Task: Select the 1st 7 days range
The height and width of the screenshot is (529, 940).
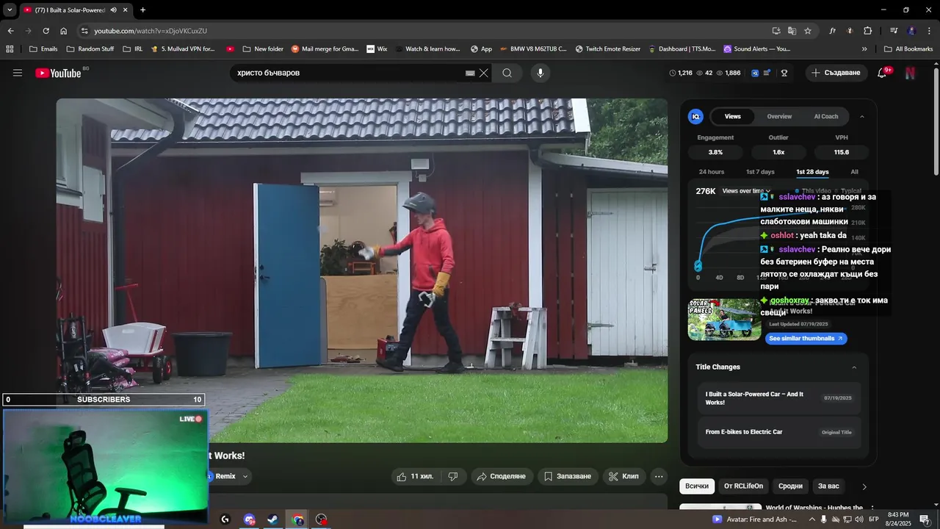Action: tap(760, 172)
